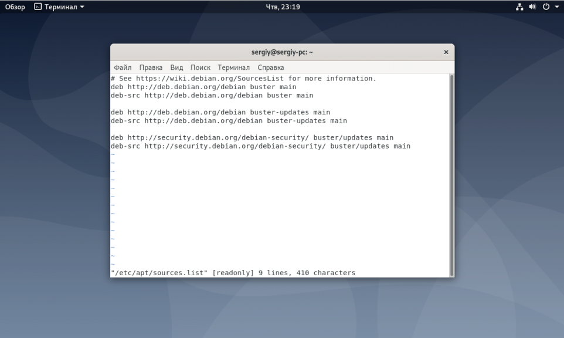The image size is (564, 338).
Task: Click 'deb-src http://security.debian.org/debian-security/' line
Action: pos(260,146)
